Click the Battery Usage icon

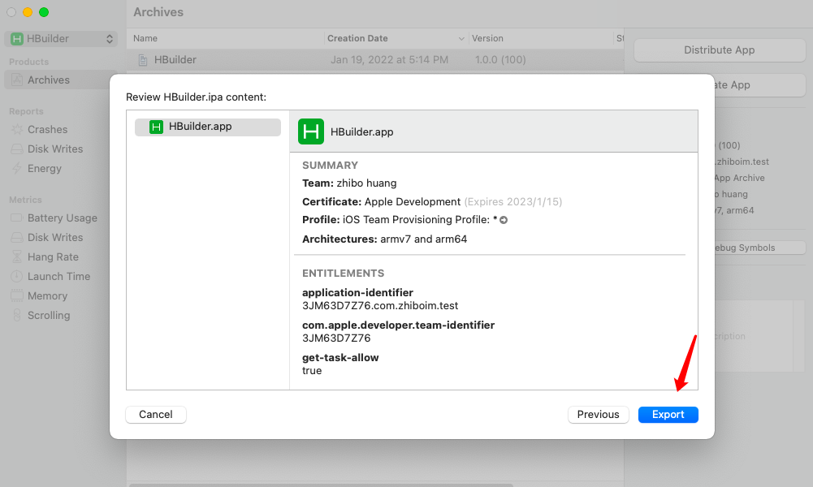click(x=17, y=218)
